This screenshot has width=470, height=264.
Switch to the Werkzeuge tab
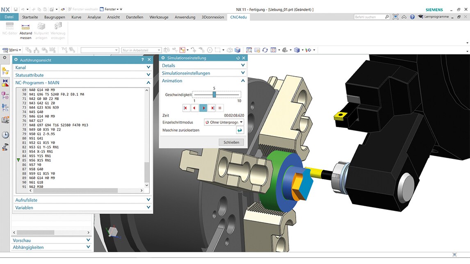(x=159, y=17)
